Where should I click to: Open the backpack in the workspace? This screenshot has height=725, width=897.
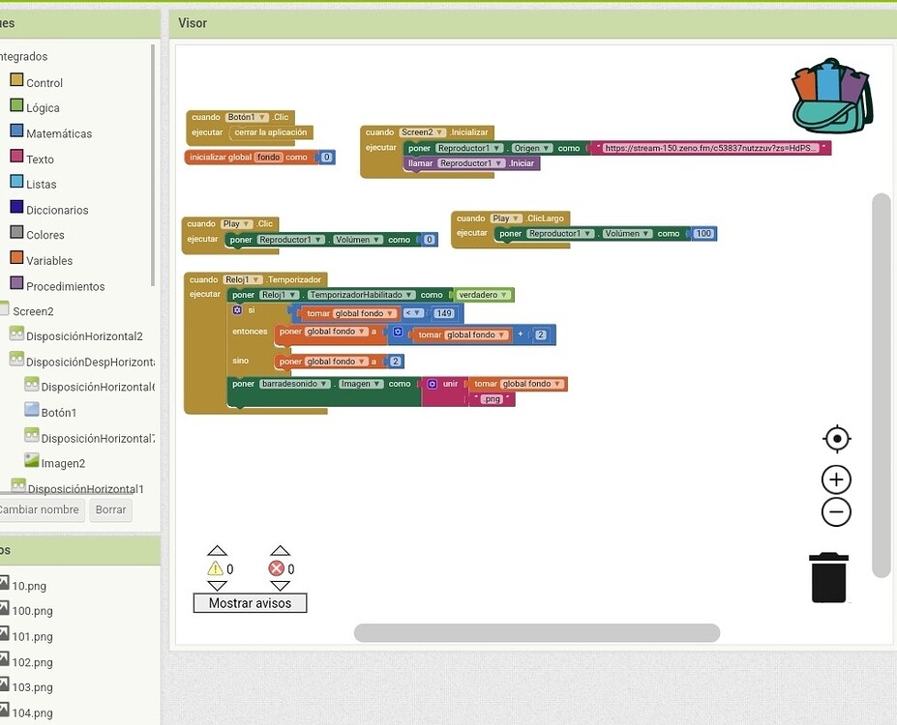tap(831, 96)
